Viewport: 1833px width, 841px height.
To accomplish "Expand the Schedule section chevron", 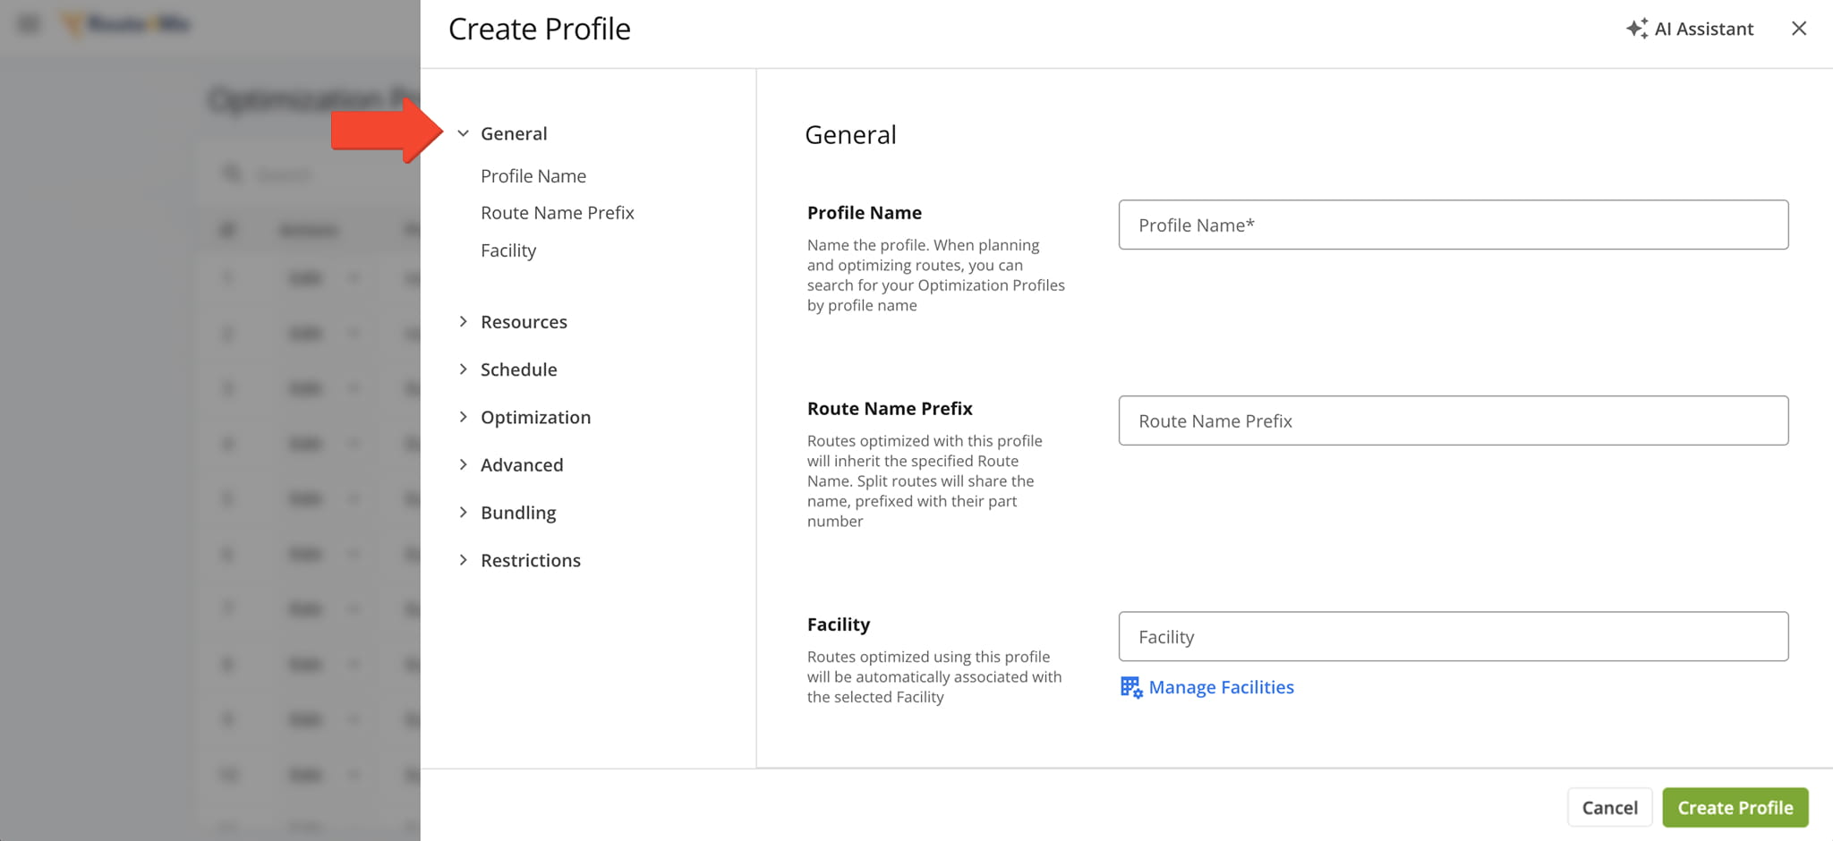I will (463, 369).
